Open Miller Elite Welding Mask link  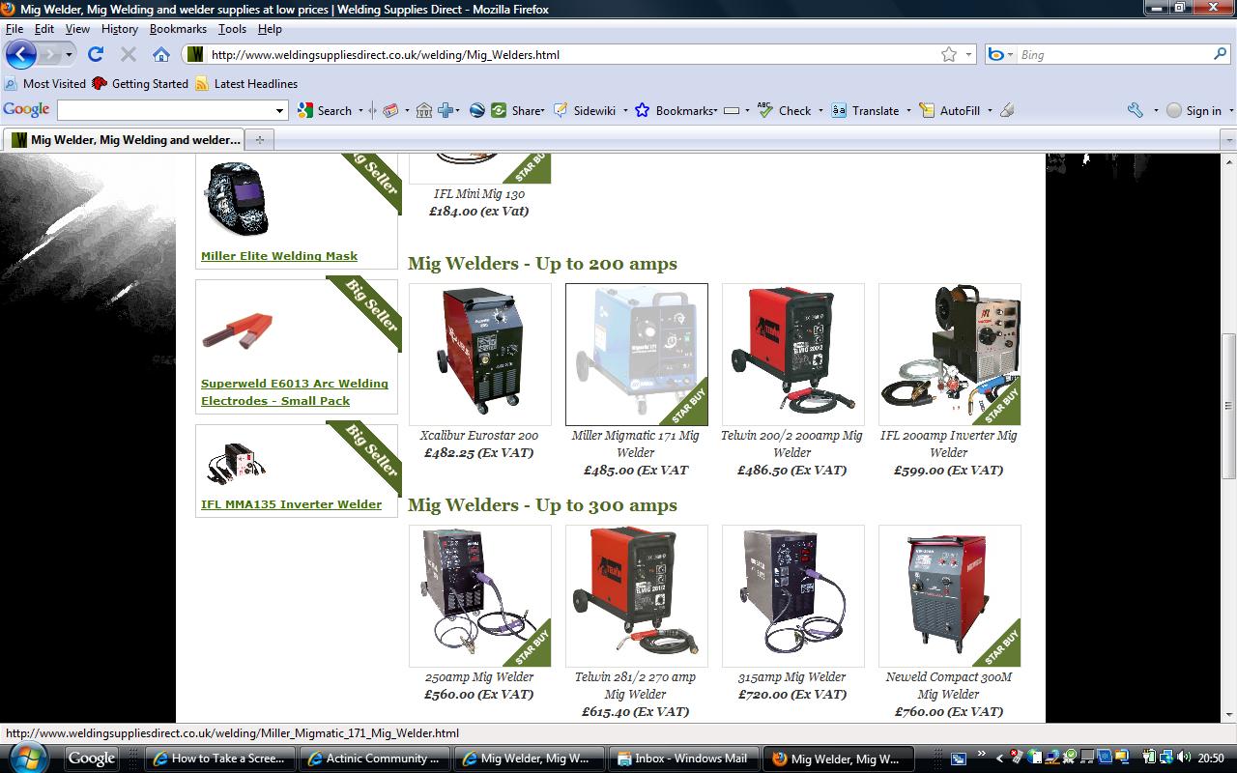pos(279,256)
